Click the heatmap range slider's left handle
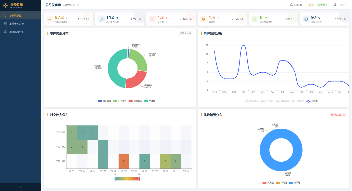This screenshot has height=191, width=352. coord(115,178)
